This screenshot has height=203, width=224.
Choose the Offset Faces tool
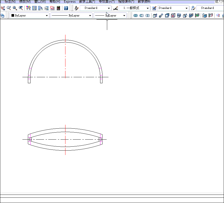(x=167, y=15)
